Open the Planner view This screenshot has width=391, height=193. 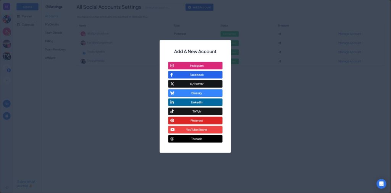(24, 16)
